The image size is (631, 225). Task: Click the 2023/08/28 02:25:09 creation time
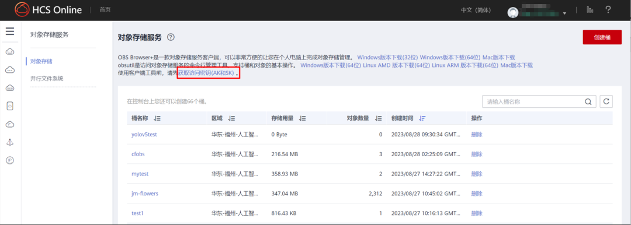[425, 154]
